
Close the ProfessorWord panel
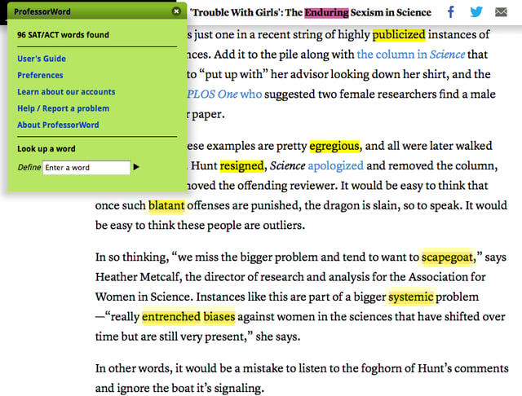[x=176, y=11]
